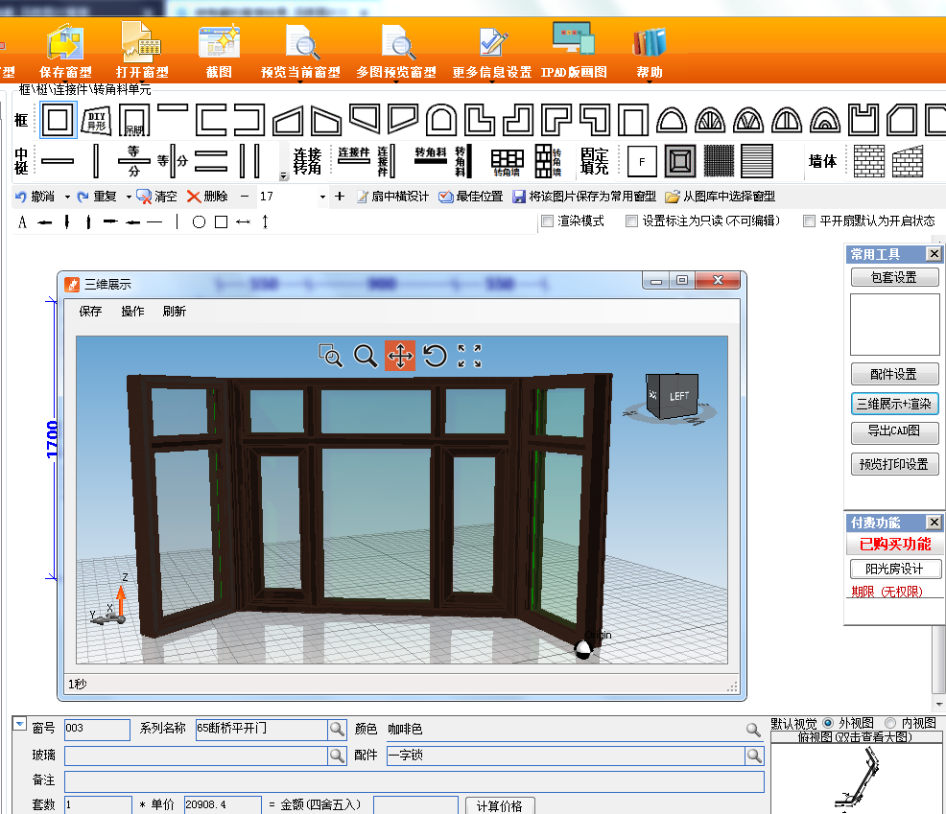Enable the 渲染模式 checkbox
Screen dimensions: 946x814
tap(547, 221)
